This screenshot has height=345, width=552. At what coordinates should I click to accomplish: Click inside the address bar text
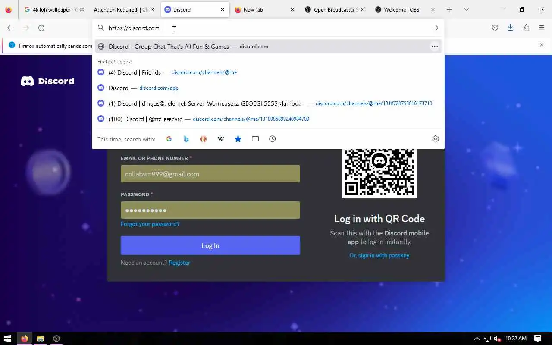pos(134,28)
